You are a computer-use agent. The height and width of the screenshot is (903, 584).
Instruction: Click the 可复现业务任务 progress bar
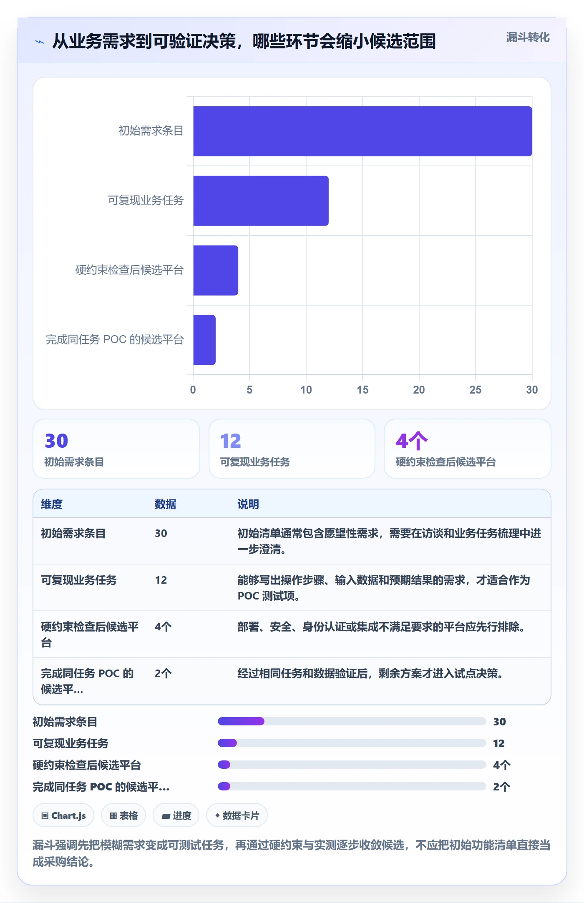coord(352,743)
